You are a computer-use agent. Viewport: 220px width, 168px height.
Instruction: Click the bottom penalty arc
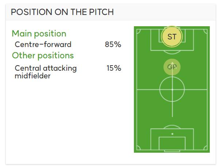(172, 127)
